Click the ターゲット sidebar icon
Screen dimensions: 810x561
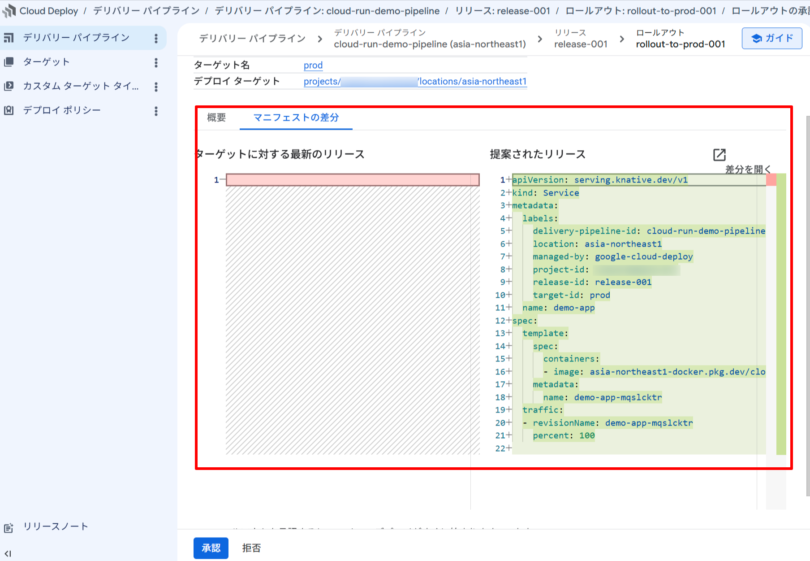pos(9,62)
